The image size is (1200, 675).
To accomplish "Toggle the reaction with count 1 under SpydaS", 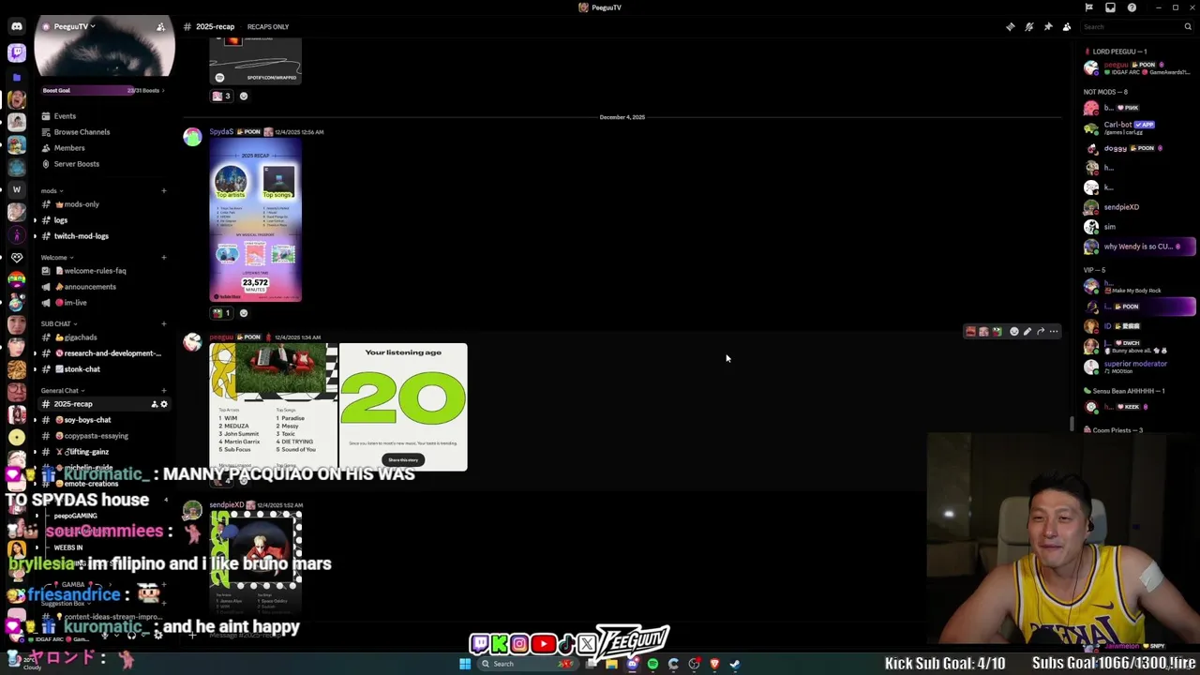I will click(x=221, y=313).
